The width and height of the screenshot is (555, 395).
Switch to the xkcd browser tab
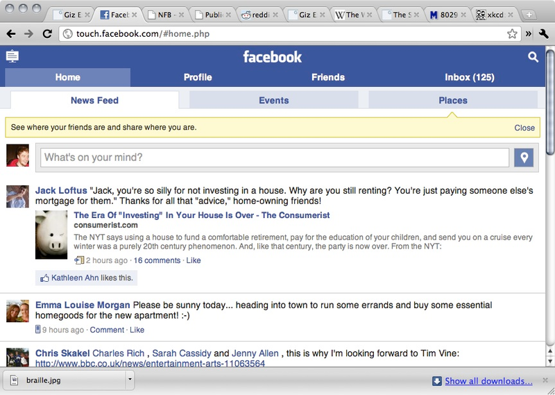(x=495, y=15)
